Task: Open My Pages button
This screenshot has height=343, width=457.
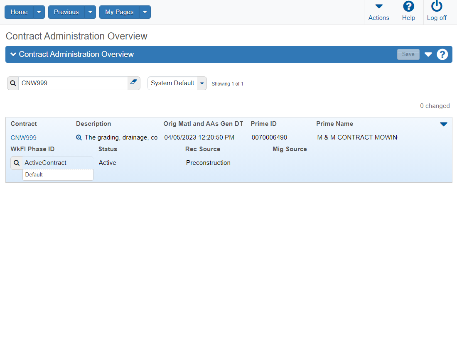Action: tap(119, 12)
